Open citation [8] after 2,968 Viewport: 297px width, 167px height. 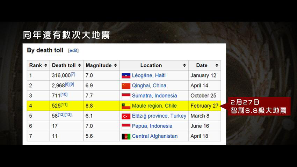click(67, 84)
